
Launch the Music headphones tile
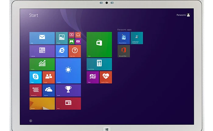coord(78,35)
